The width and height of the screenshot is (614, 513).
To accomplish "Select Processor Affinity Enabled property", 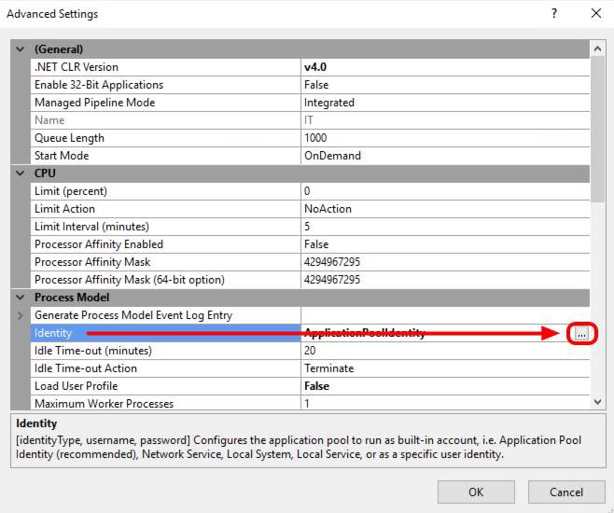I will point(165,244).
